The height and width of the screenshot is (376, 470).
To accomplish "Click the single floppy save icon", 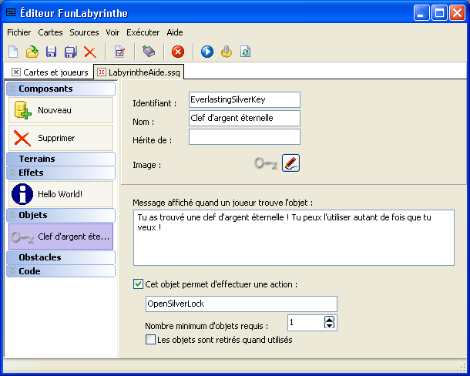I will pyautogui.click(x=51, y=52).
